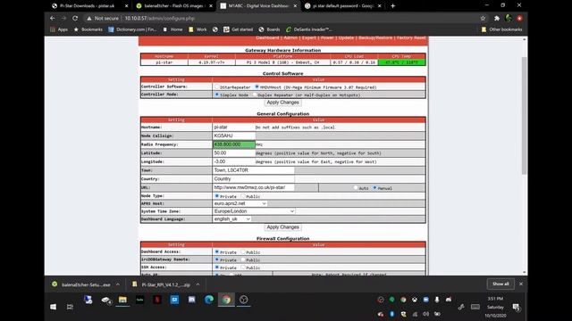Open the downloaded Pi-Star_RPi zip file
This screenshot has height=321, width=572.
pyautogui.click(x=162, y=284)
